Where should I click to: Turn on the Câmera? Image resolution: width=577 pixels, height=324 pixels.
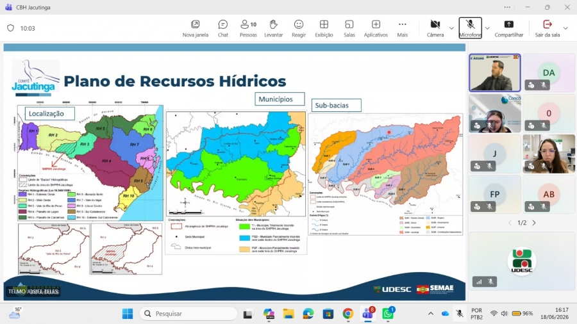pyautogui.click(x=435, y=29)
